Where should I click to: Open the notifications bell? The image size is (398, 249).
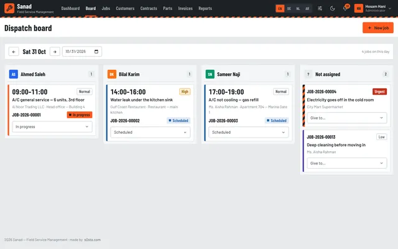coord(345,8)
